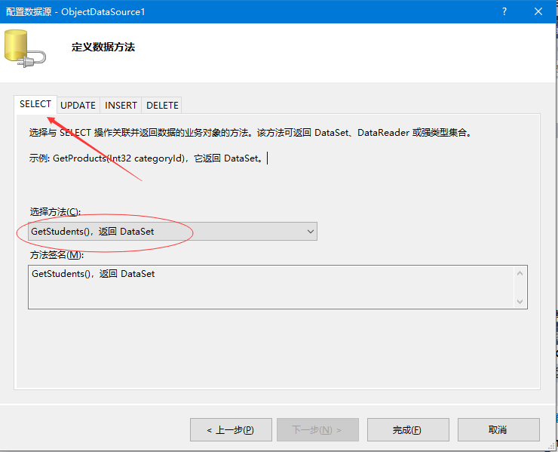Switch to the SELECT tab
The image size is (558, 452).
coord(35,104)
